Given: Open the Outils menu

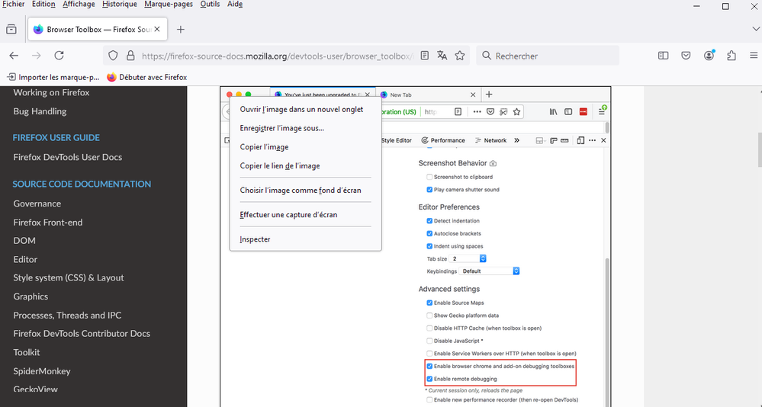Looking at the screenshot, I should pyautogui.click(x=210, y=5).
